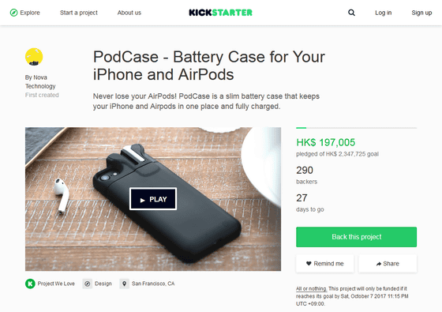The width and height of the screenshot is (442, 312).
Task: Click the Kickstarter logo
Action: [x=220, y=13]
